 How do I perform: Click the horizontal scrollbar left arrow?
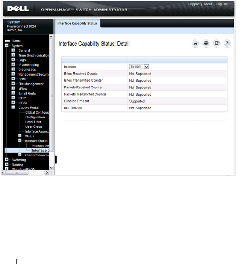point(3,172)
